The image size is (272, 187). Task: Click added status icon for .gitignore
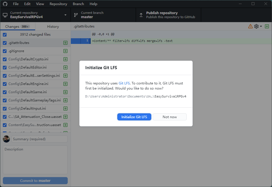(x=65, y=51)
